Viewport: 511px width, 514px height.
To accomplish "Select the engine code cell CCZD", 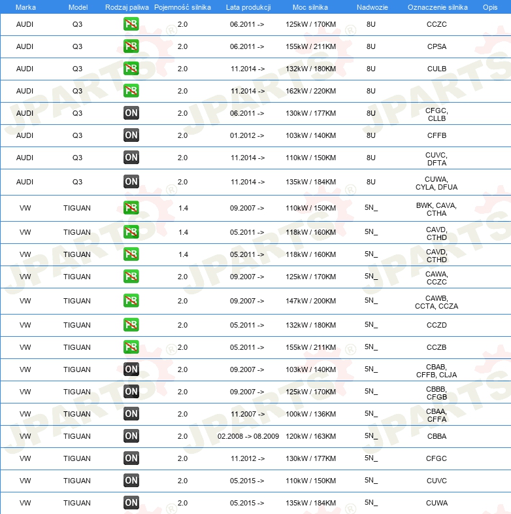I will pos(437,325).
